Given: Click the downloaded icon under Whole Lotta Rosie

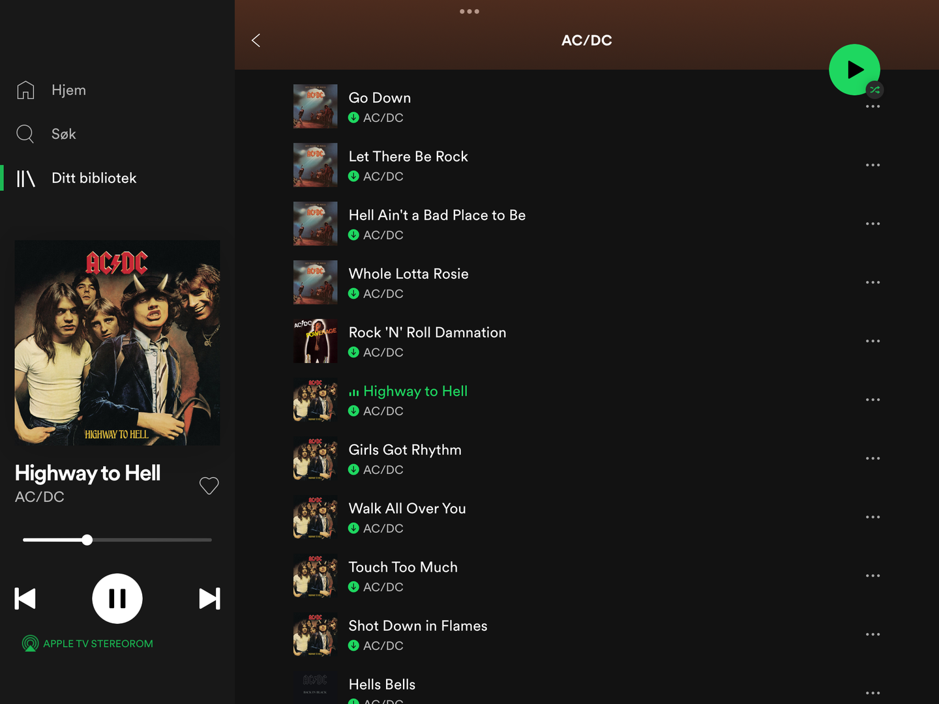Looking at the screenshot, I should 353,293.
